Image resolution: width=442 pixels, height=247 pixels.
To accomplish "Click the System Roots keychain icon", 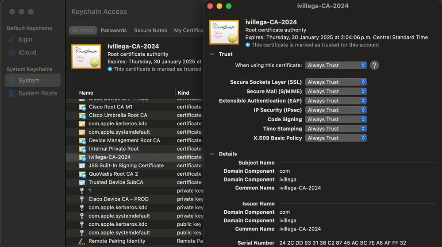I will tap(12, 93).
